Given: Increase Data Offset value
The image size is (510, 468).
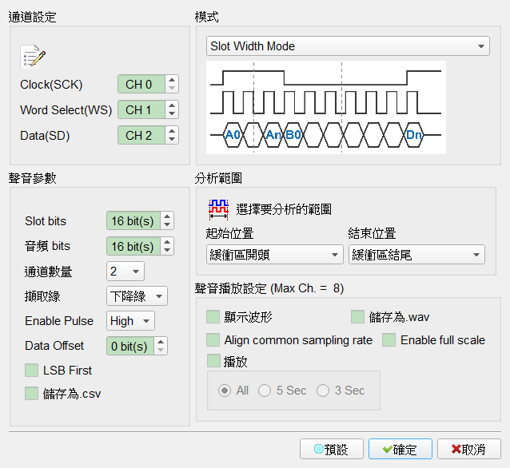Looking at the screenshot, I should (161, 342).
